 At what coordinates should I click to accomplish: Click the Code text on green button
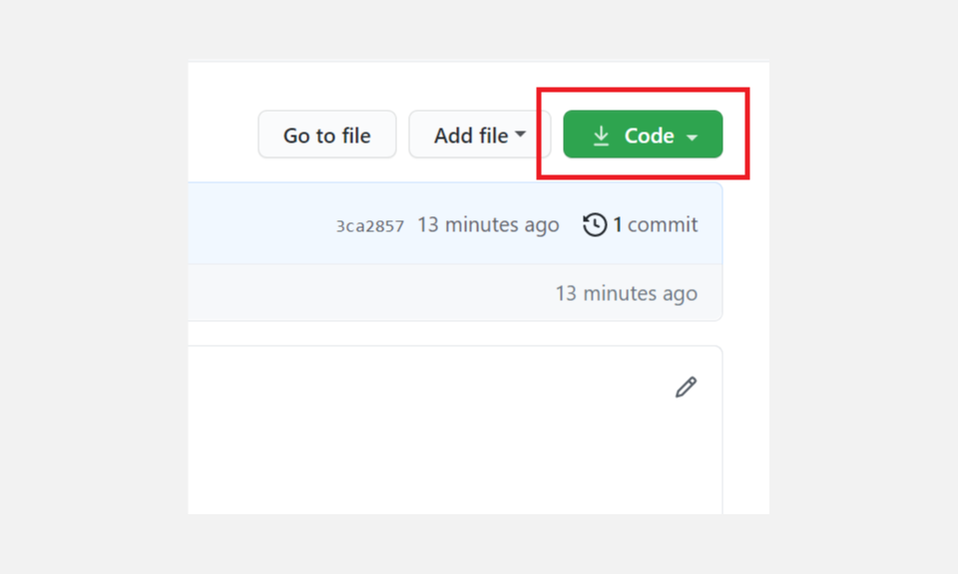coord(649,136)
